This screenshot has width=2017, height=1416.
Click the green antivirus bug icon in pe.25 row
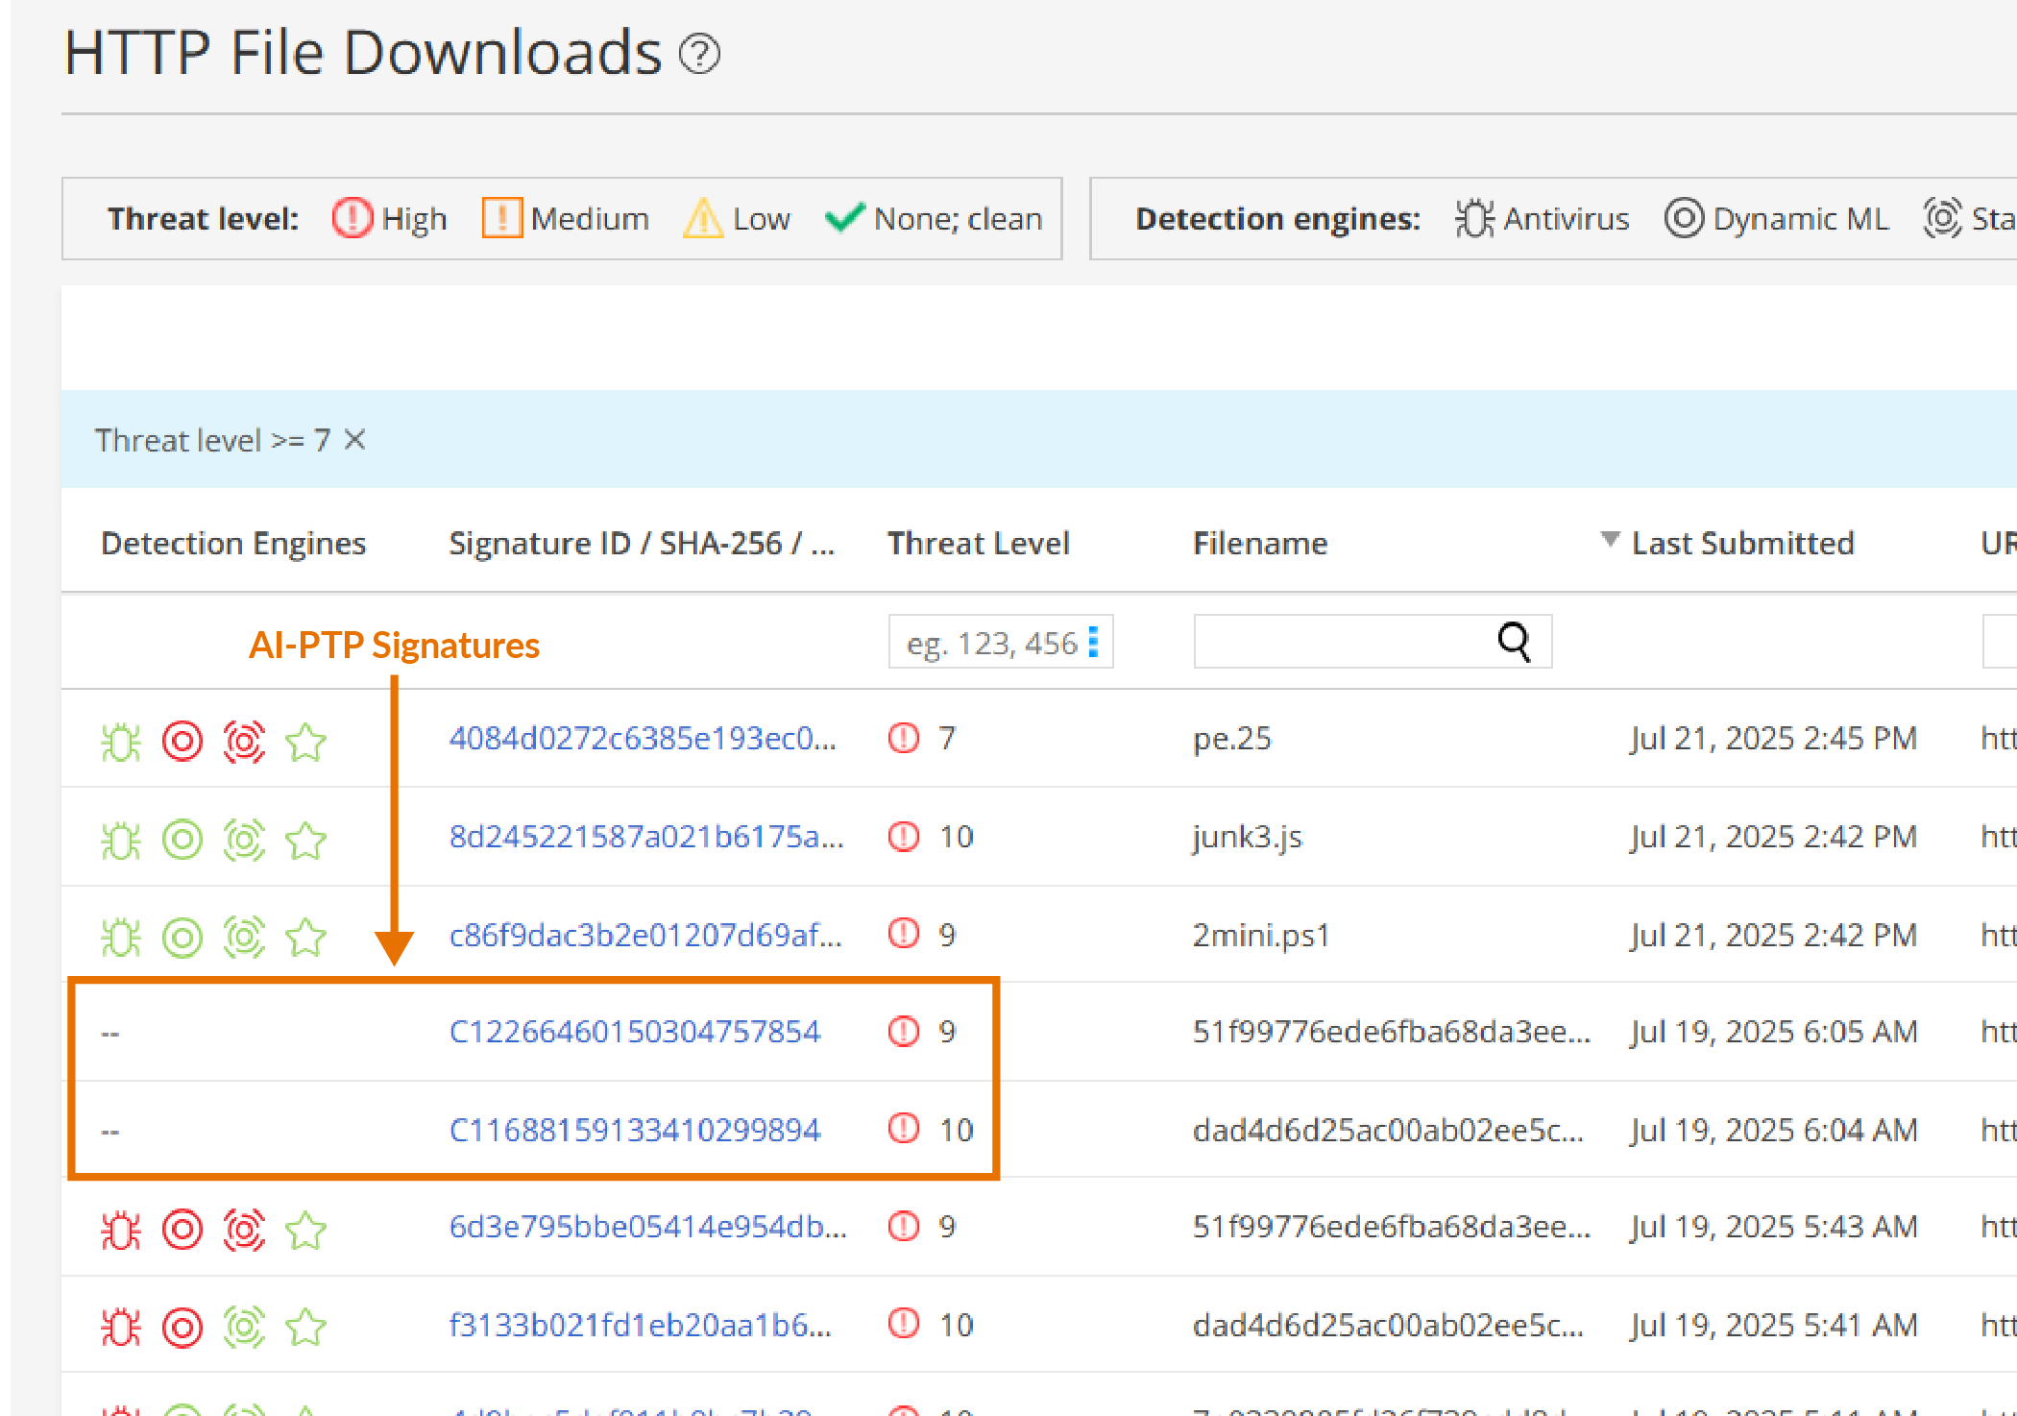click(x=121, y=741)
